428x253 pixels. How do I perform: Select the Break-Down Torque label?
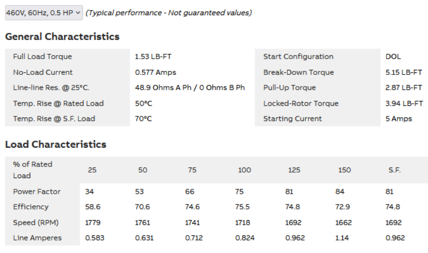[298, 72]
